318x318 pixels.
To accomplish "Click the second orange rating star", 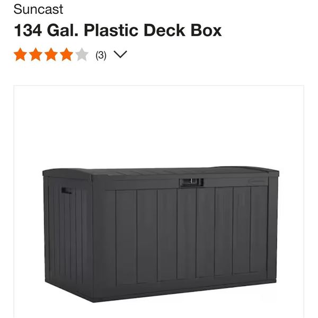I will point(36,55).
